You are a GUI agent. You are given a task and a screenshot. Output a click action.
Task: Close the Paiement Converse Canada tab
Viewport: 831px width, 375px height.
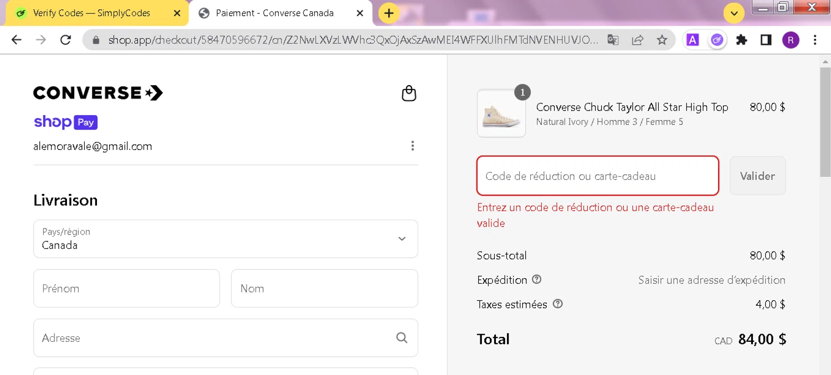pyautogui.click(x=360, y=13)
